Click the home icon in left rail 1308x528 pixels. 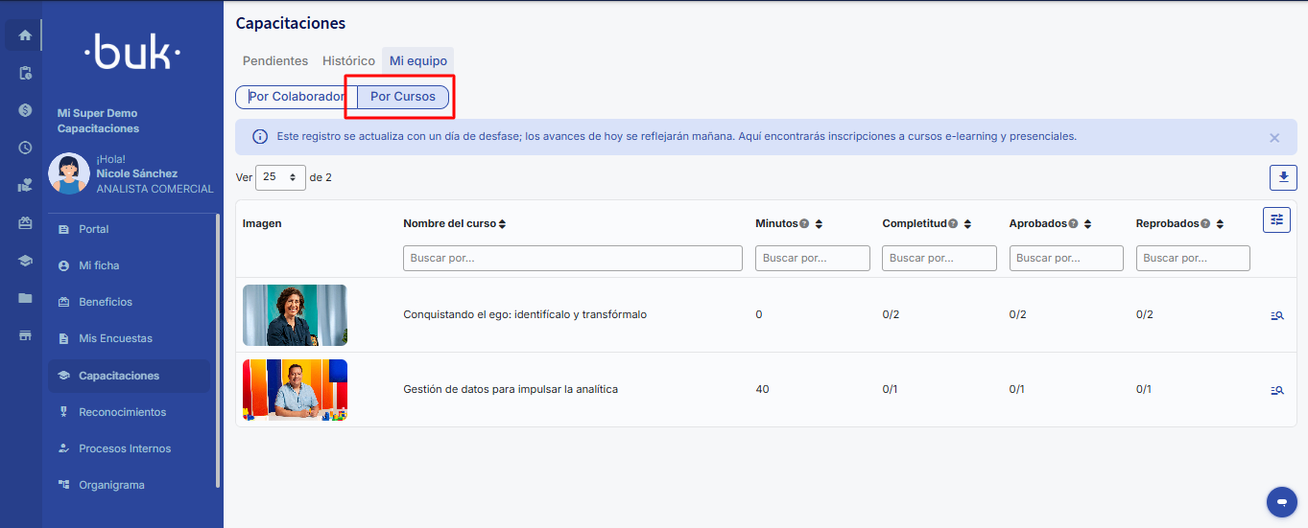[x=25, y=35]
